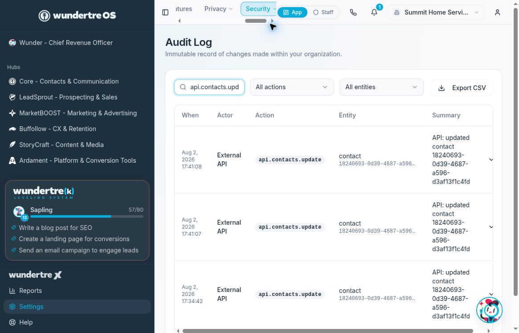
Task: Click the Sapling level avatar
Action: (x=19, y=211)
